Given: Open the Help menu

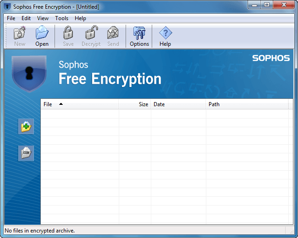Looking at the screenshot, I should point(80,18).
